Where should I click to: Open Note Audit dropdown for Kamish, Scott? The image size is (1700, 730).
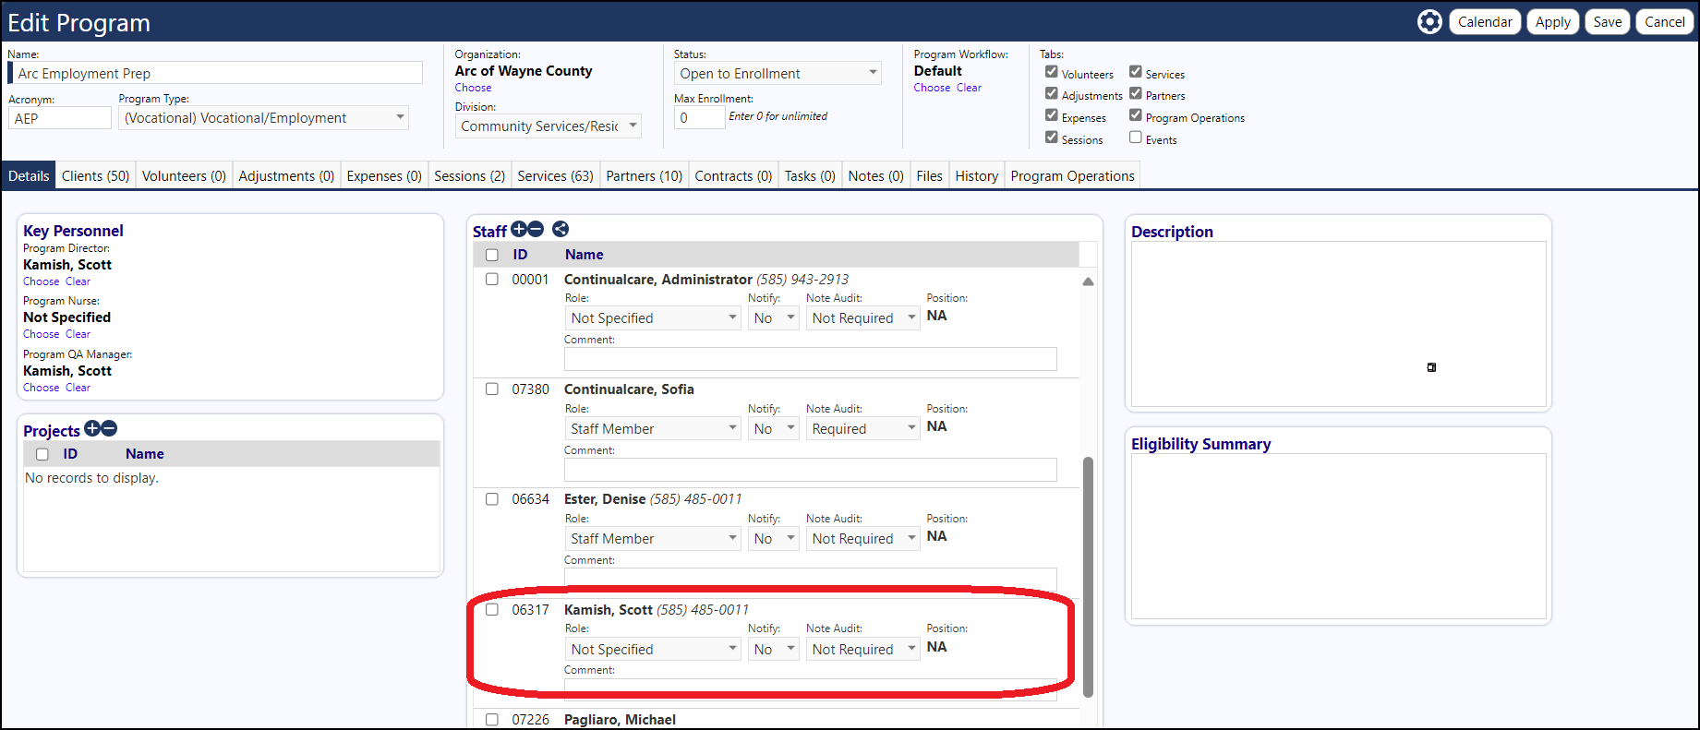863,649
